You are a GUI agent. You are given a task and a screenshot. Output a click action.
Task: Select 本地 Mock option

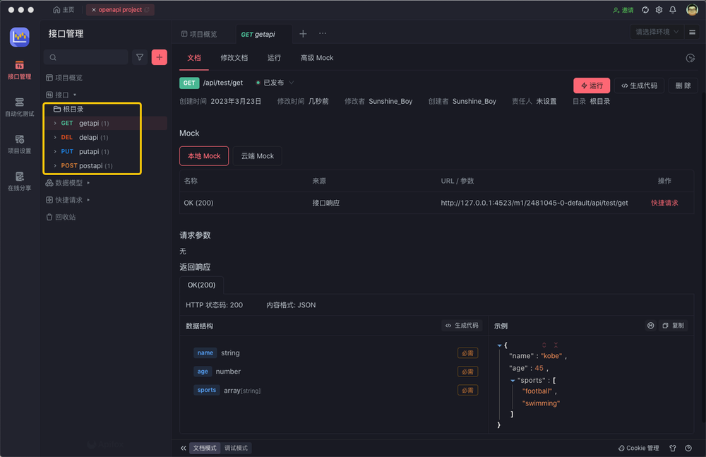pos(204,156)
